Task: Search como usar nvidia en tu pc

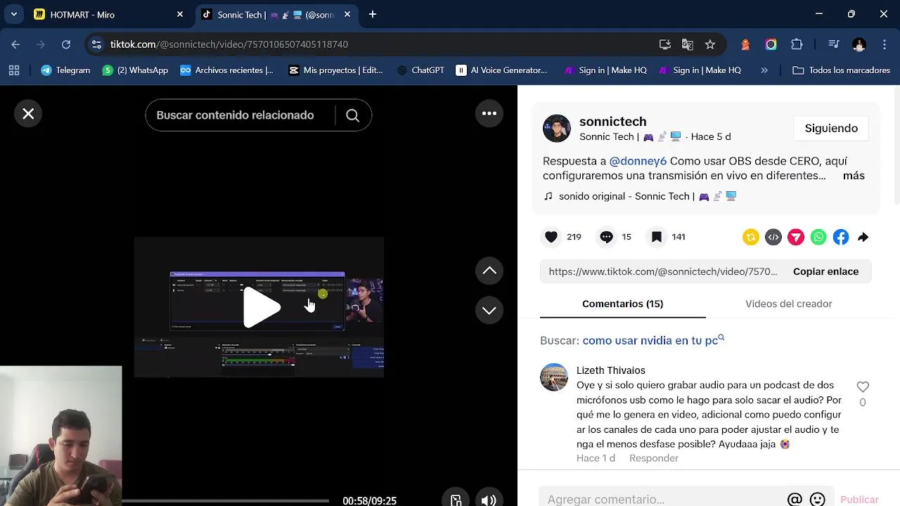Action: [x=653, y=340]
